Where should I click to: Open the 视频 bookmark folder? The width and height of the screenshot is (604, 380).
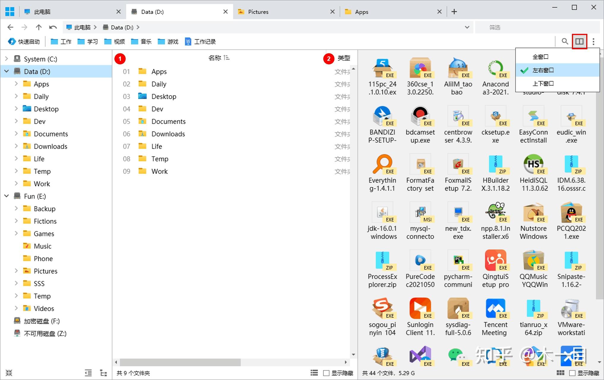point(114,42)
